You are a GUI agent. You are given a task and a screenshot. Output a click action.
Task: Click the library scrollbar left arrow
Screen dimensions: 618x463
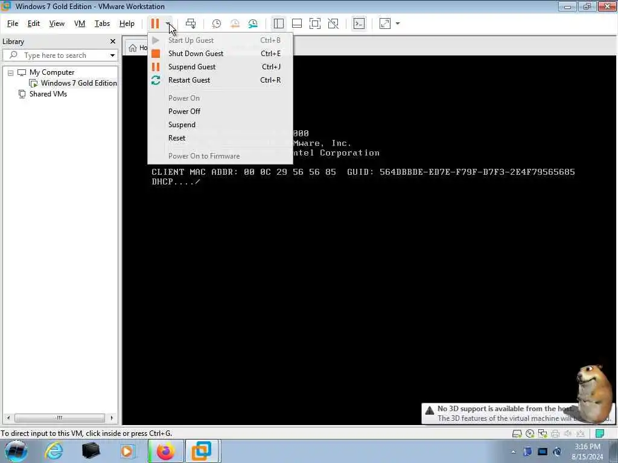[8, 418]
